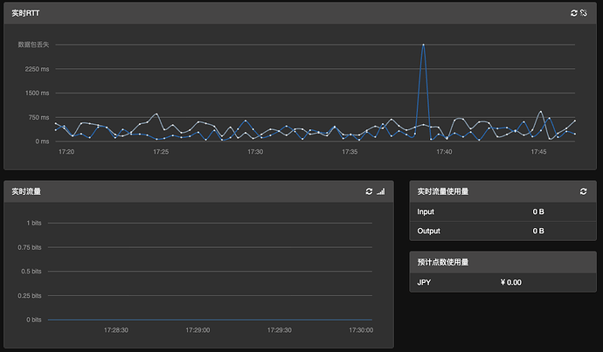Click the 17:45 time label
The width and height of the screenshot is (603, 352).
point(538,152)
